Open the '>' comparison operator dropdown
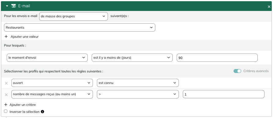Screen dimensions: 273x118 click(x=138, y=94)
